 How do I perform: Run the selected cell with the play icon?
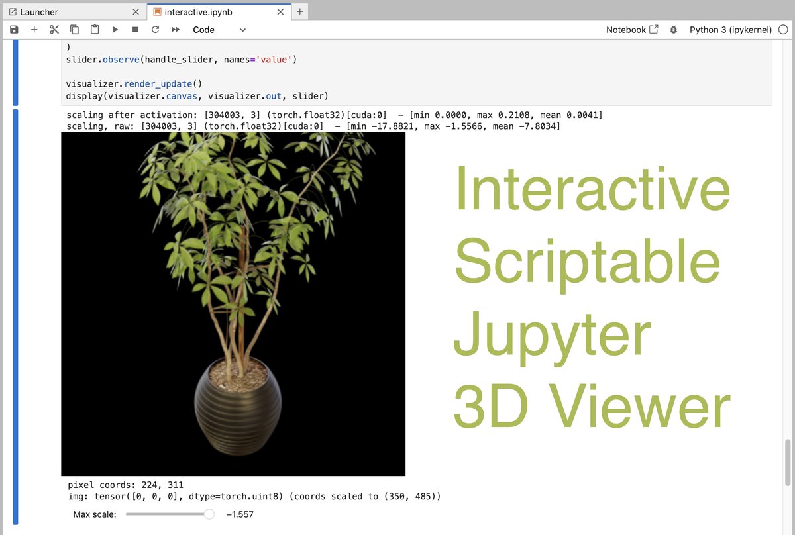pos(115,30)
